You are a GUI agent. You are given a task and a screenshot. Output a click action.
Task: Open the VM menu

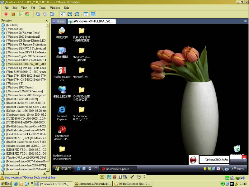33,7
